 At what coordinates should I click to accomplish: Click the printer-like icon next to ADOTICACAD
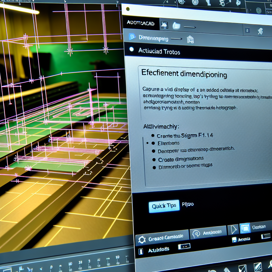point(165,25)
